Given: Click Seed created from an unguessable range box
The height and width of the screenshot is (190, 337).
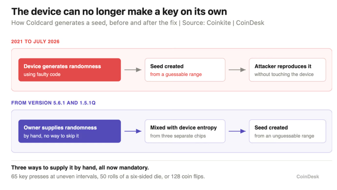Looking at the screenshot, I should pos(287,131).
